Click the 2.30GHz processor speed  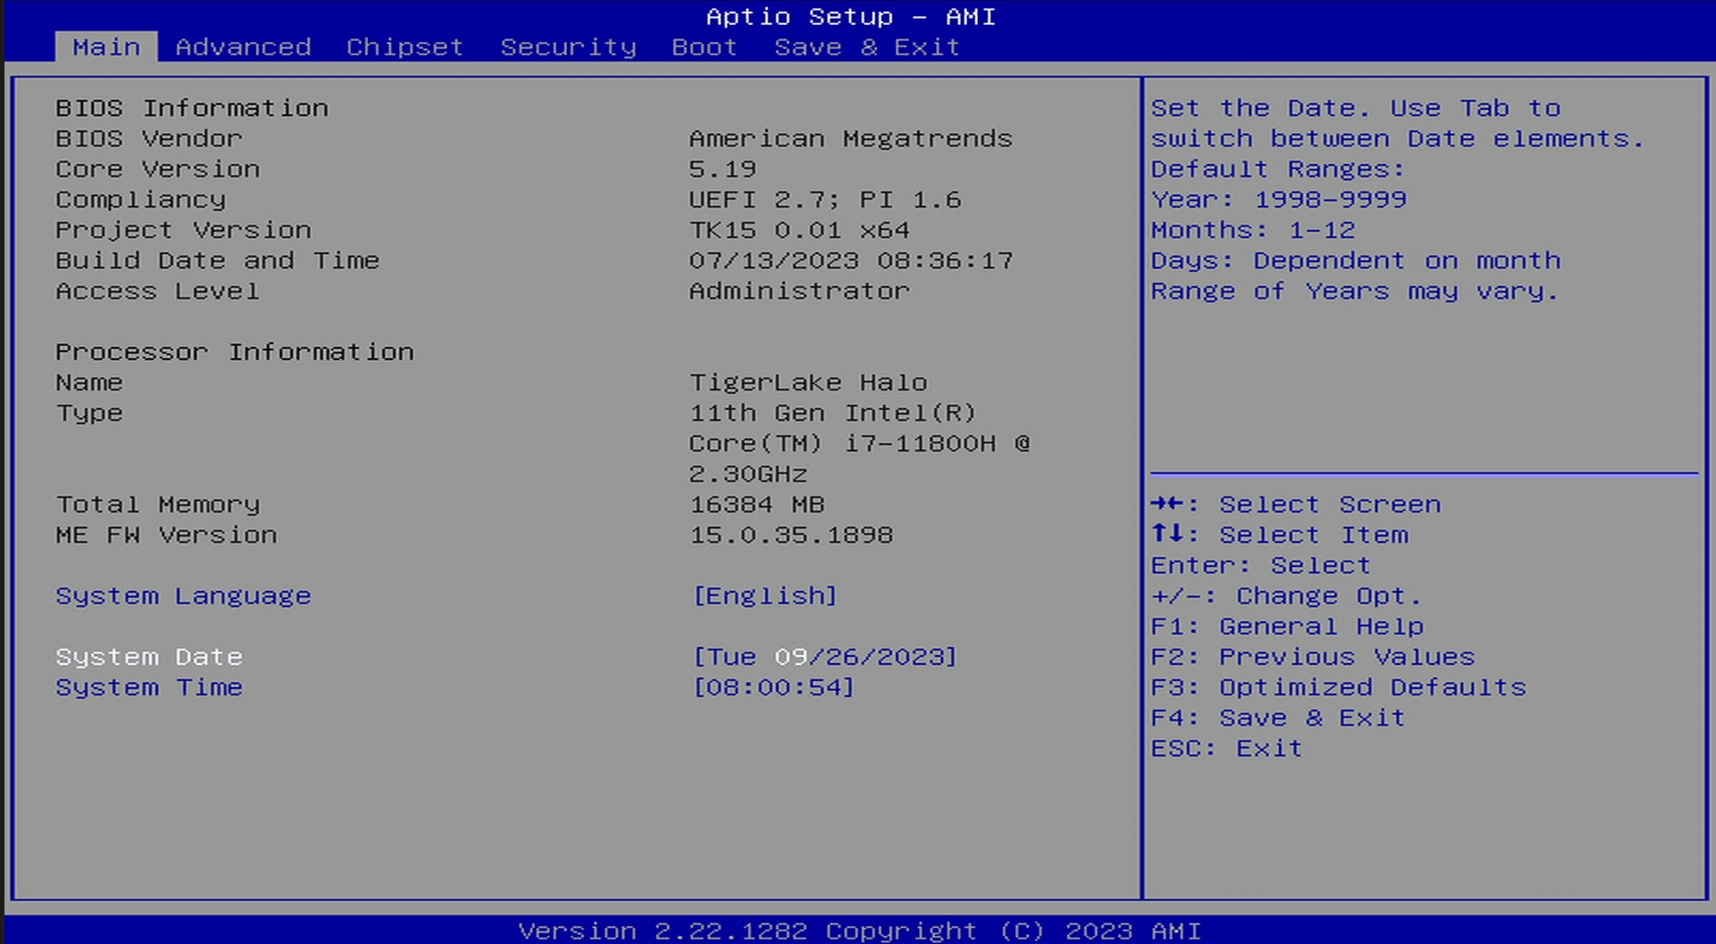click(x=748, y=474)
